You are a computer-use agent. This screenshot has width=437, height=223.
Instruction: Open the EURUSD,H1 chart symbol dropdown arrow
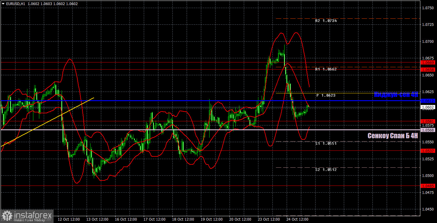coord(3,4)
